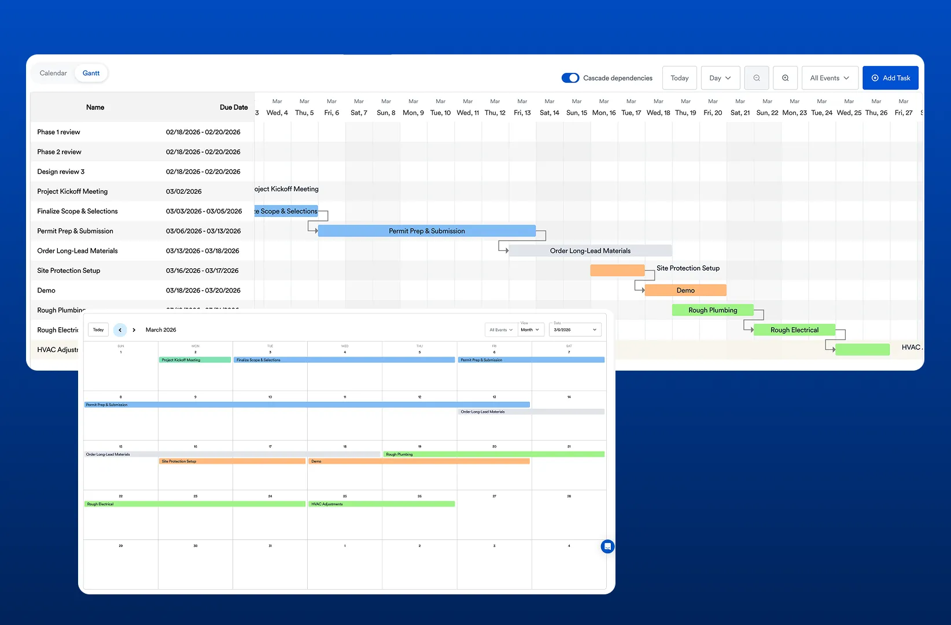Open the calendar date picker field

pyautogui.click(x=575, y=330)
